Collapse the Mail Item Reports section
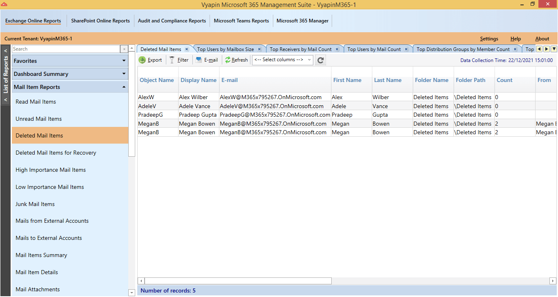The height and width of the screenshot is (297, 558). pyautogui.click(x=70, y=87)
